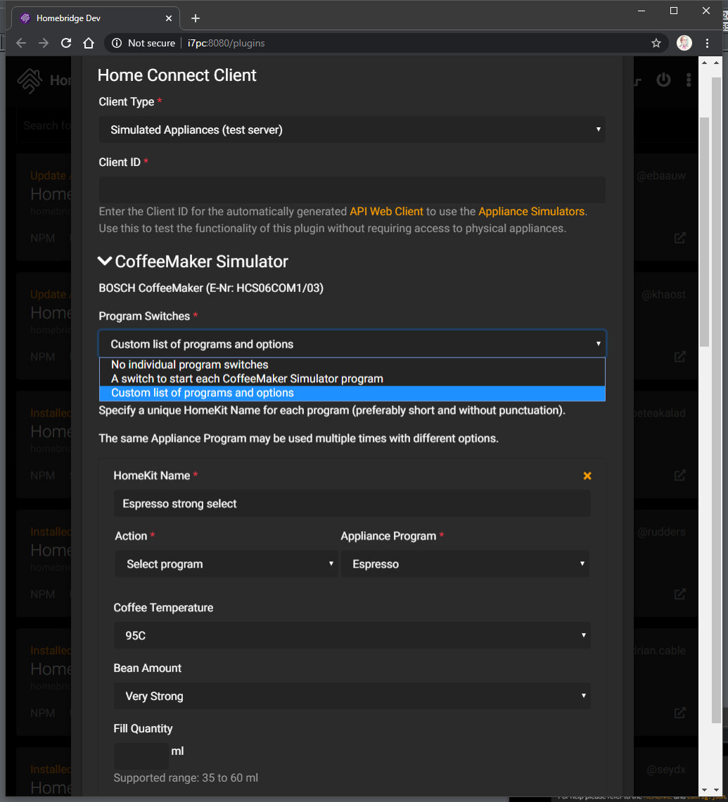
Task: Open the user profile avatar
Action: (x=684, y=43)
